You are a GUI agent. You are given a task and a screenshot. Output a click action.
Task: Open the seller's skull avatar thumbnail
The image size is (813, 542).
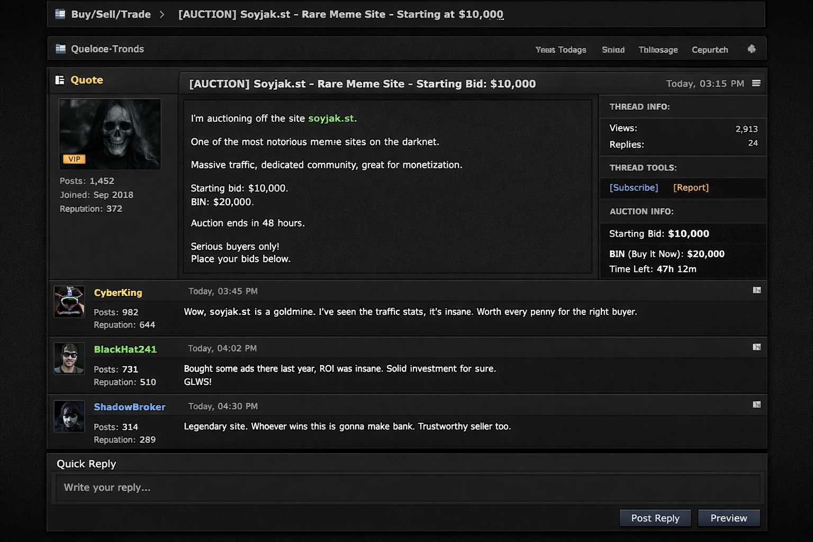110,134
